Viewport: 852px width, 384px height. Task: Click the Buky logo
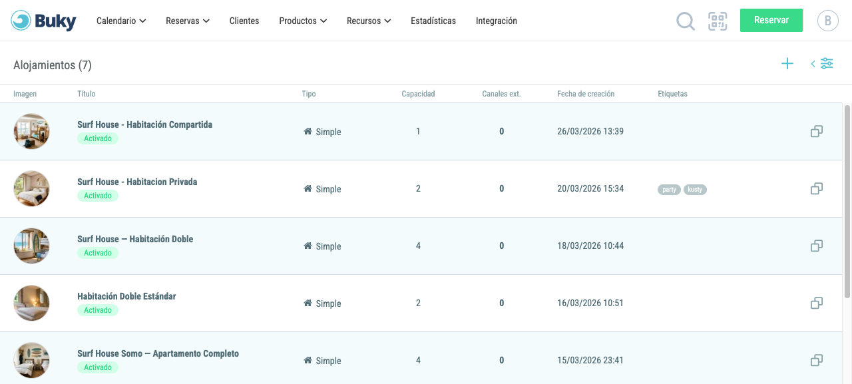[x=44, y=21]
